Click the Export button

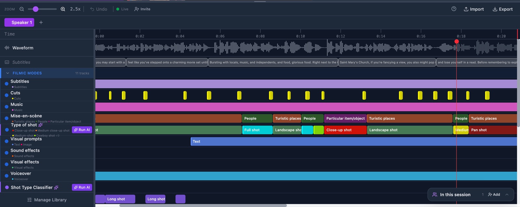pyautogui.click(x=503, y=9)
